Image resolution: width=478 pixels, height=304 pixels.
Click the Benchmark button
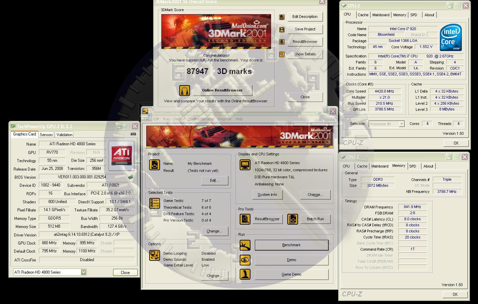291,245
